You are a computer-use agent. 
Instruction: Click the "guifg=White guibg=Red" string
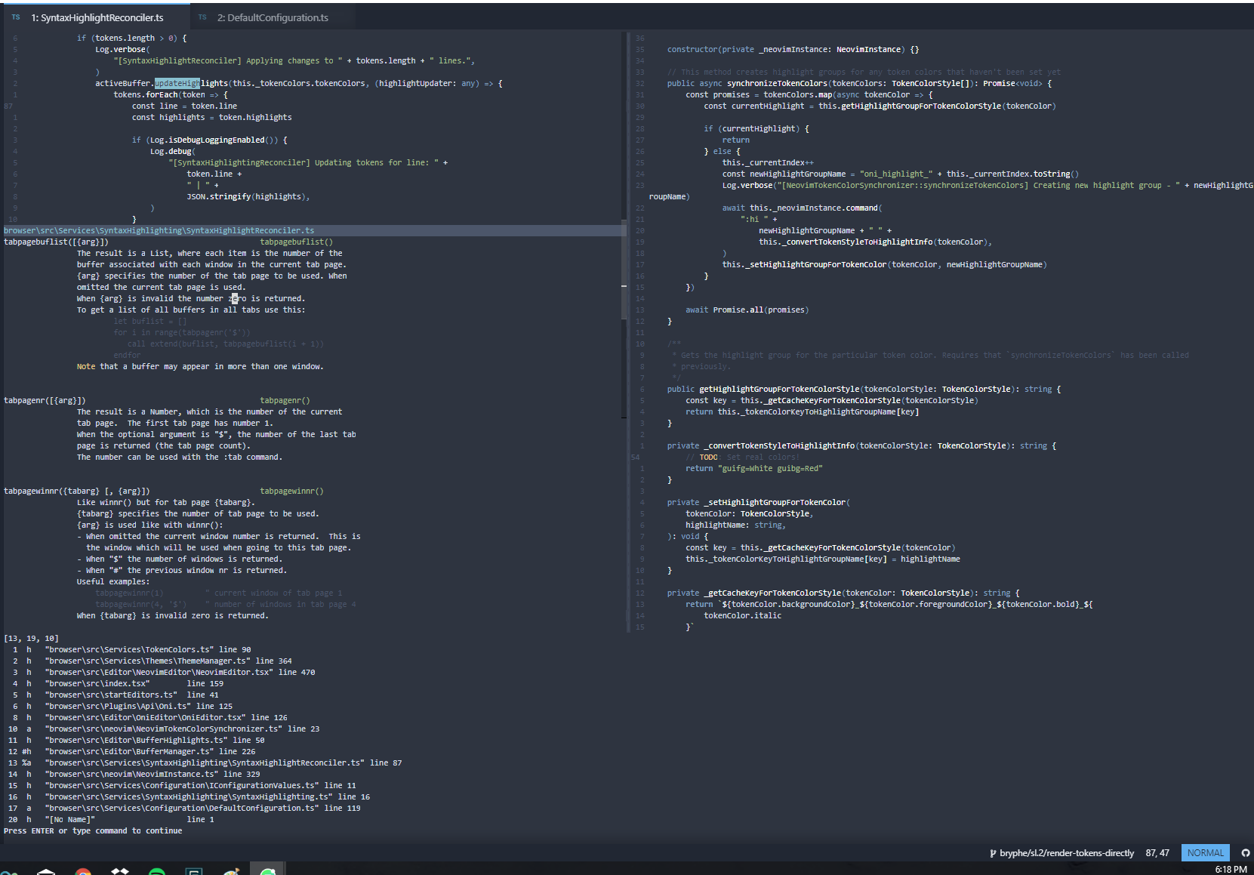[770, 468]
